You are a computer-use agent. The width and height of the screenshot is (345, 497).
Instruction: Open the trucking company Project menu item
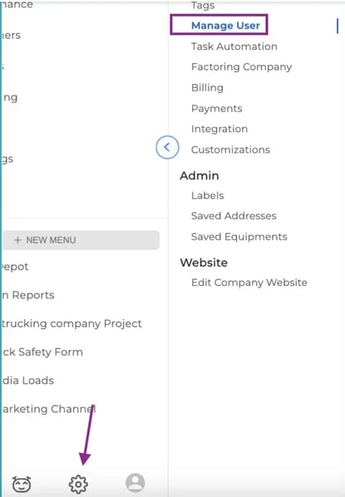[72, 323]
